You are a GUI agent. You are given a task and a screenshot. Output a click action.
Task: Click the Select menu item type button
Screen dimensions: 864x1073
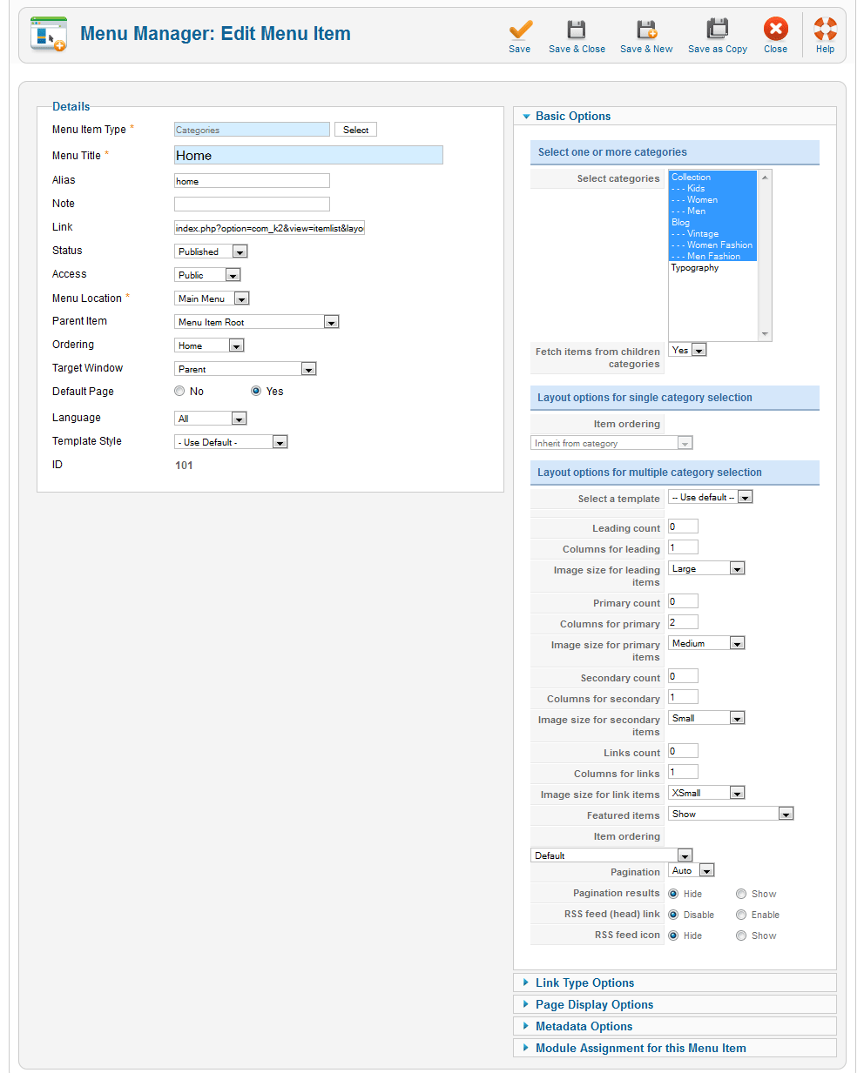(x=355, y=130)
